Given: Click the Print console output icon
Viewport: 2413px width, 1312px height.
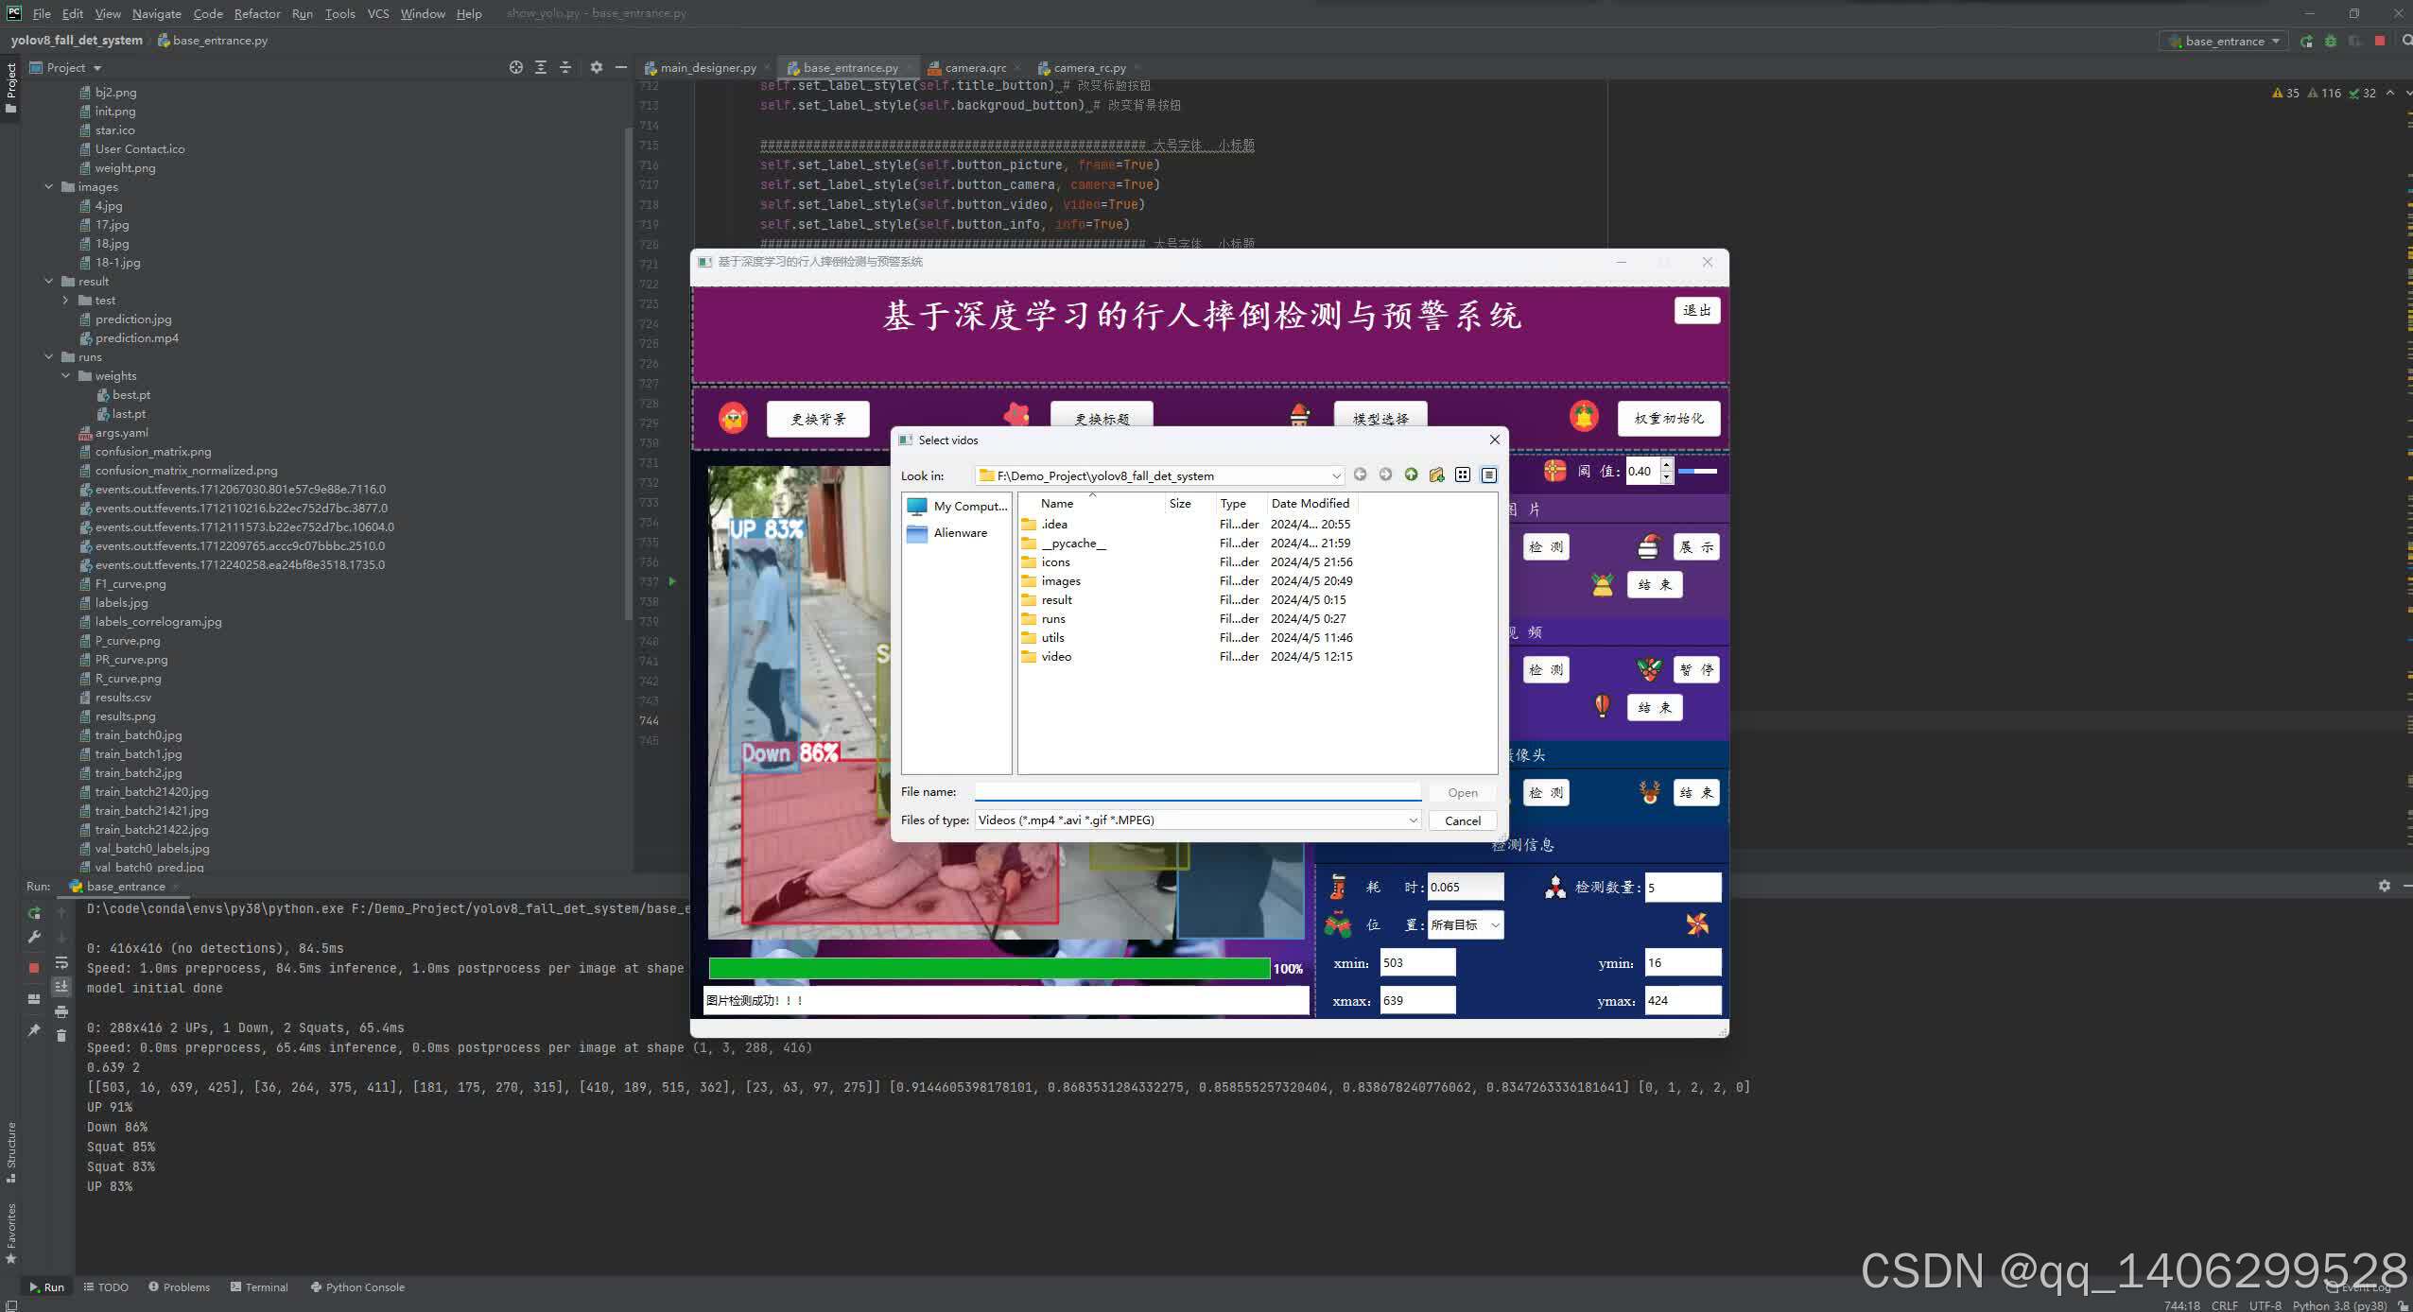Looking at the screenshot, I should pyautogui.click(x=61, y=1011).
